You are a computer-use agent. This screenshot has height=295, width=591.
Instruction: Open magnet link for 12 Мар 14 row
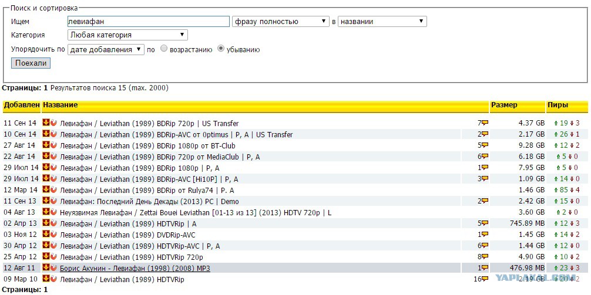click(x=53, y=189)
